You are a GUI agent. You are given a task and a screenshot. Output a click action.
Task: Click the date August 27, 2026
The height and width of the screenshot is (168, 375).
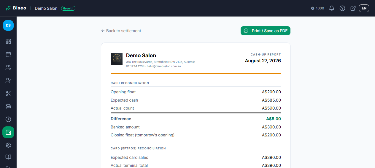pyautogui.click(x=263, y=61)
